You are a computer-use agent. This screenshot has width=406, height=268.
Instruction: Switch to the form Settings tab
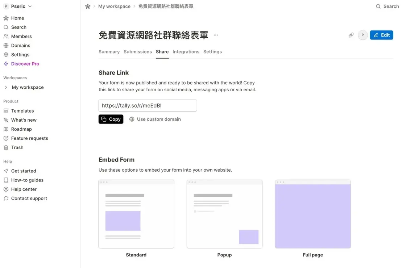point(212,52)
